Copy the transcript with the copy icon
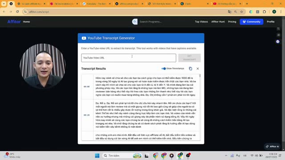The width and height of the screenshot is (285, 160). (190, 68)
